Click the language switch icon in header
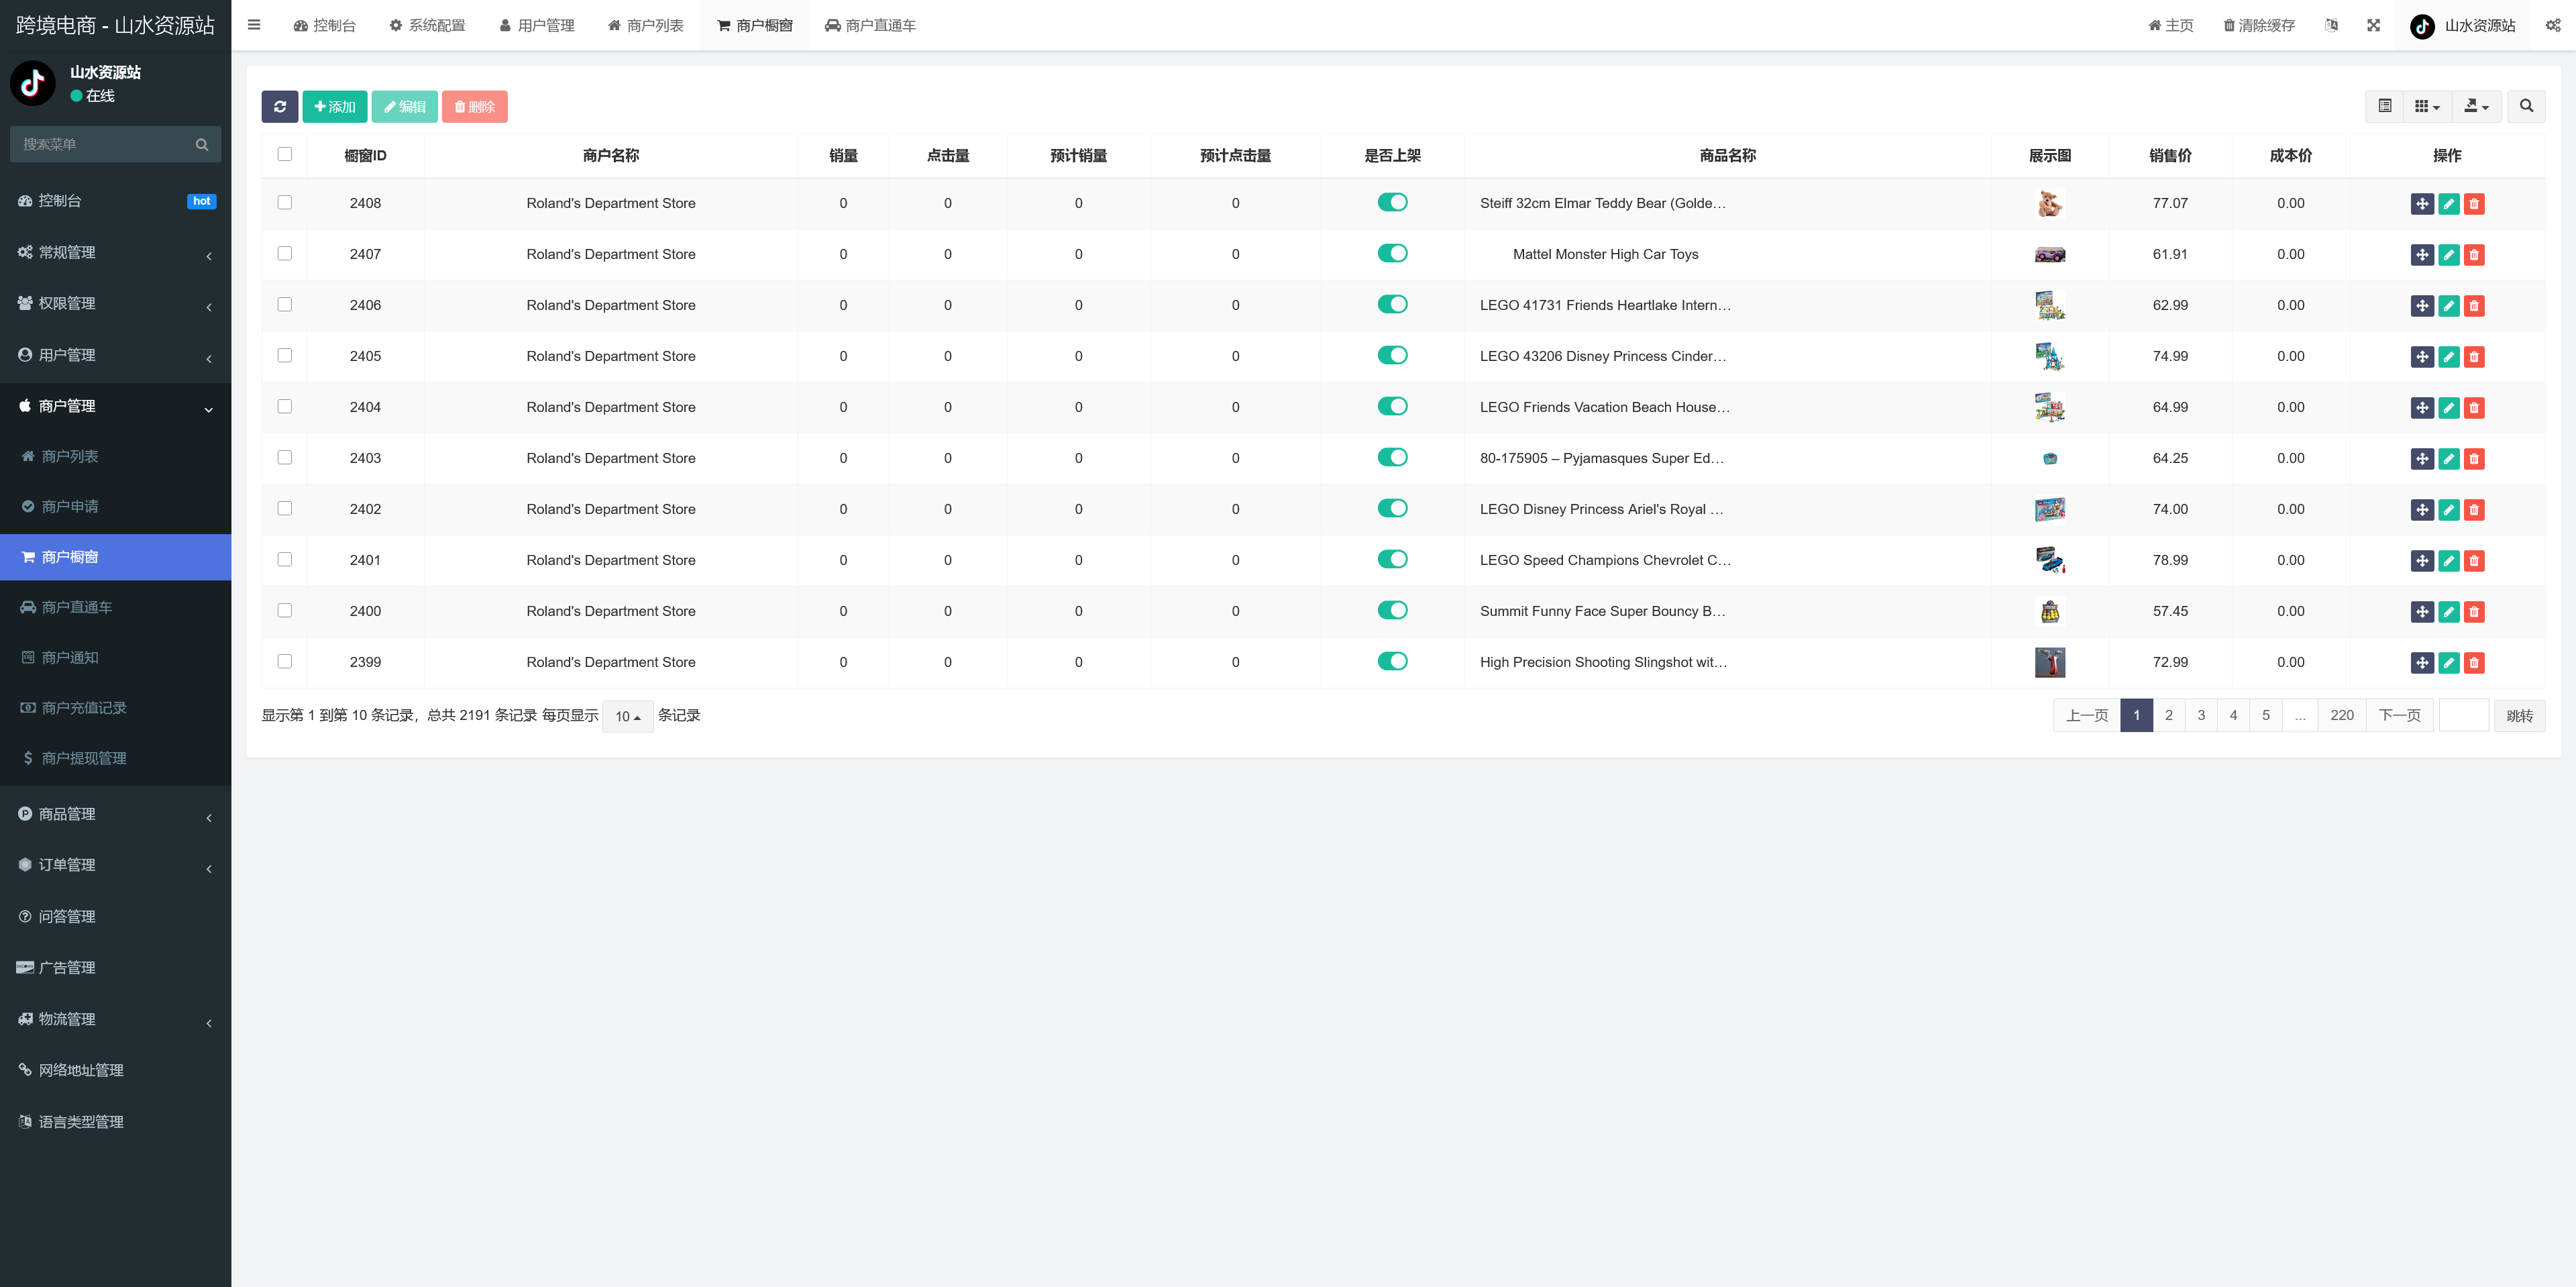 click(2331, 25)
